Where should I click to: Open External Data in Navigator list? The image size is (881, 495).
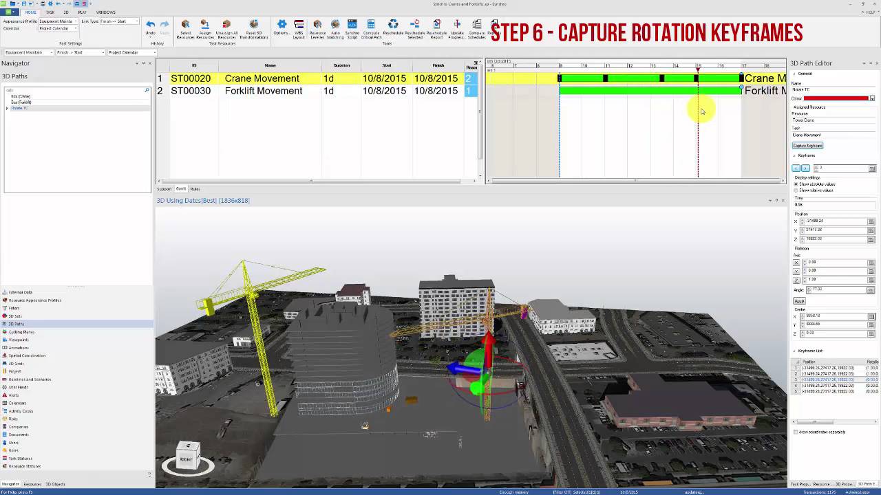tap(21, 292)
